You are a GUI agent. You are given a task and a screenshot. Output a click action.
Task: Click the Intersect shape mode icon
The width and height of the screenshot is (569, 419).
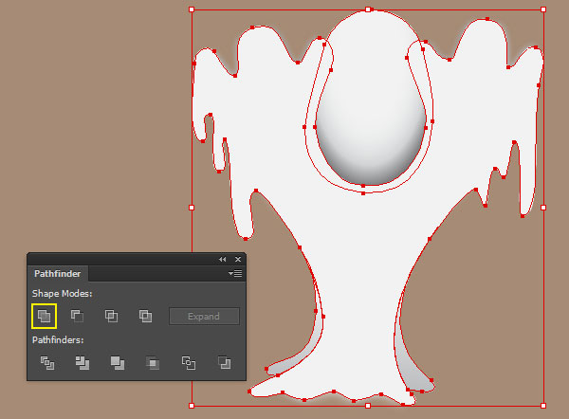(x=111, y=316)
